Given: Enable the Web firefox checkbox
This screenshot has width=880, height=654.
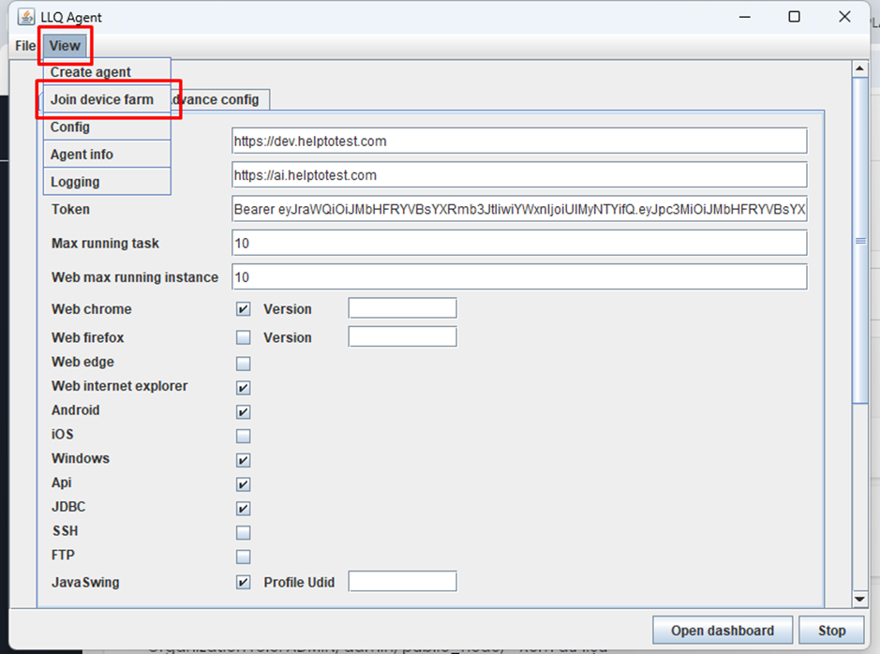Looking at the screenshot, I should (244, 337).
